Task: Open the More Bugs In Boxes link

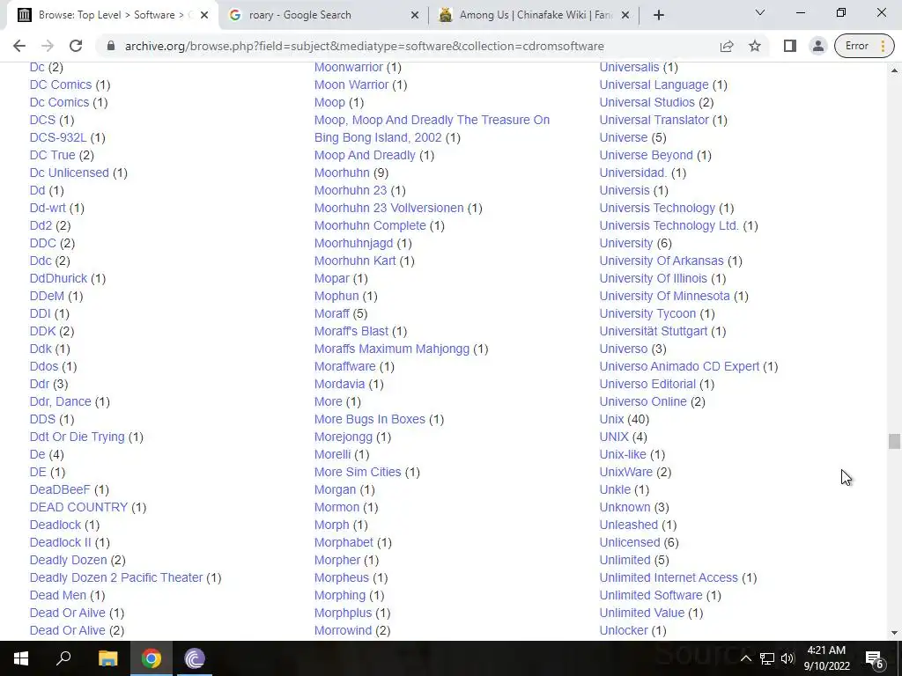Action: tap(370, 420)
